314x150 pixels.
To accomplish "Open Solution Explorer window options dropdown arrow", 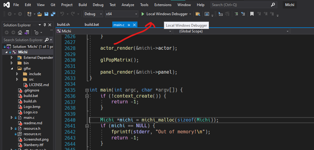I will 40,25.
